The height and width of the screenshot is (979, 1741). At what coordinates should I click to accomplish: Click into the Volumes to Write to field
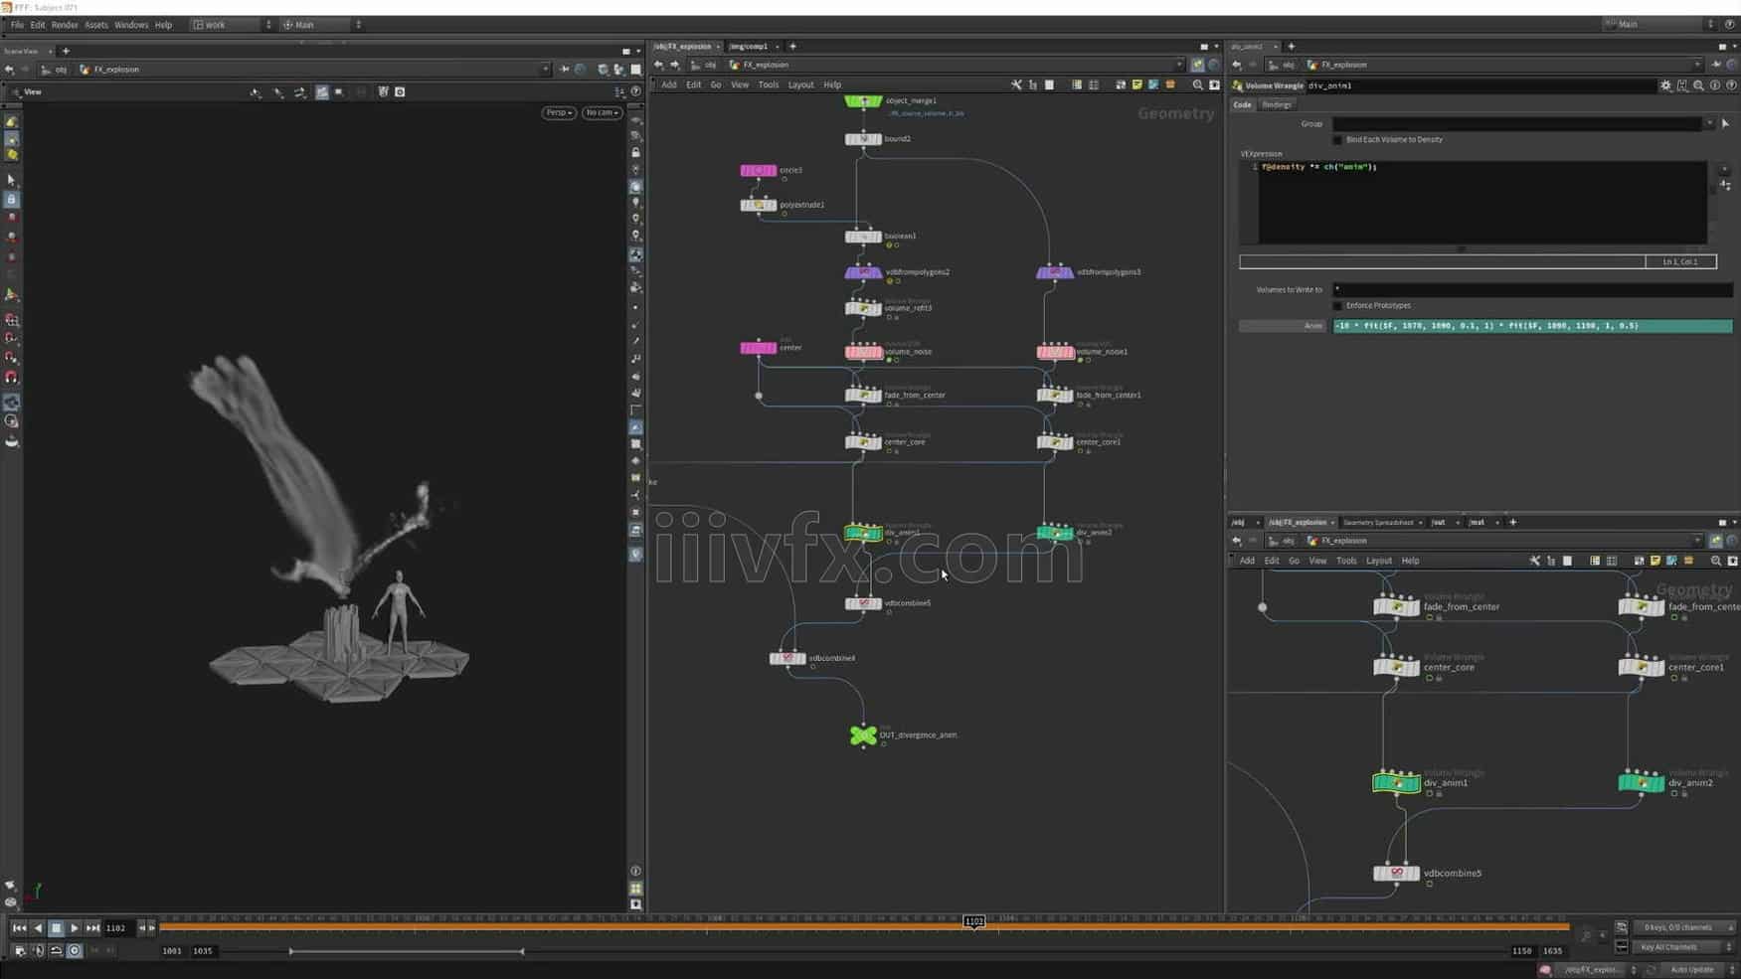click(1531, 289)
